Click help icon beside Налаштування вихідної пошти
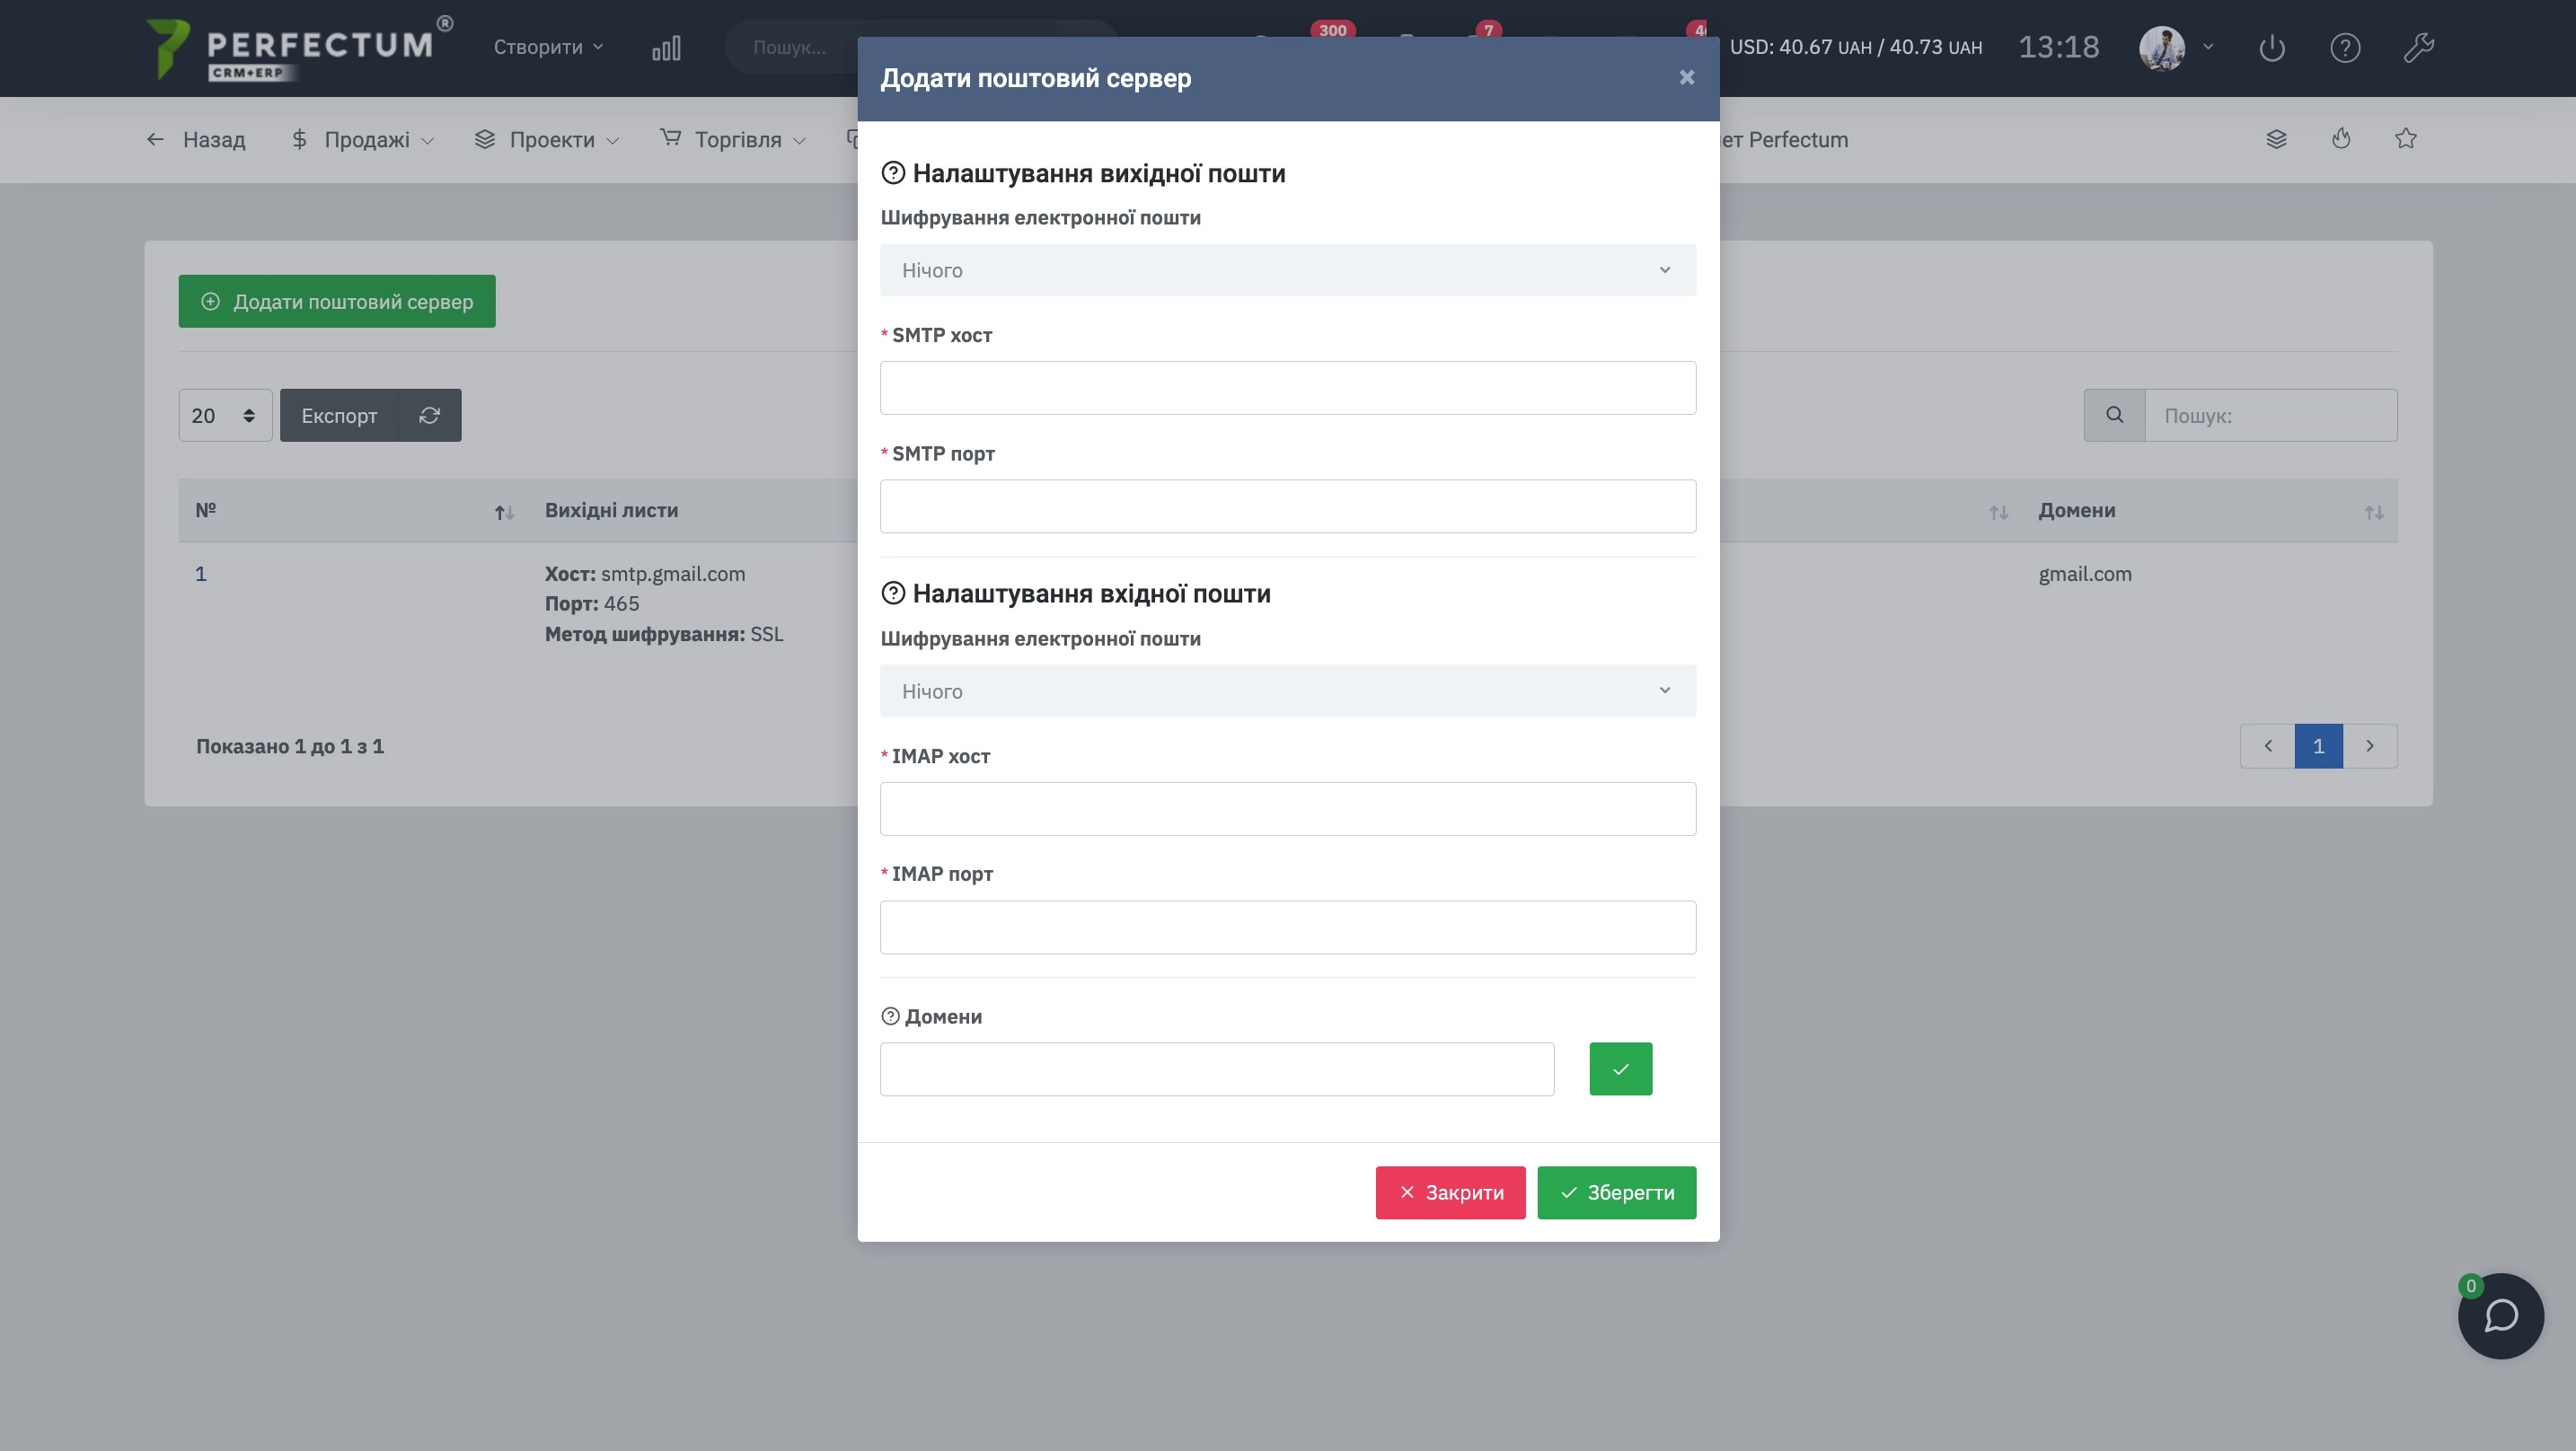The width and height of the screenshot is (2576, 1451). tap(893, 173)
